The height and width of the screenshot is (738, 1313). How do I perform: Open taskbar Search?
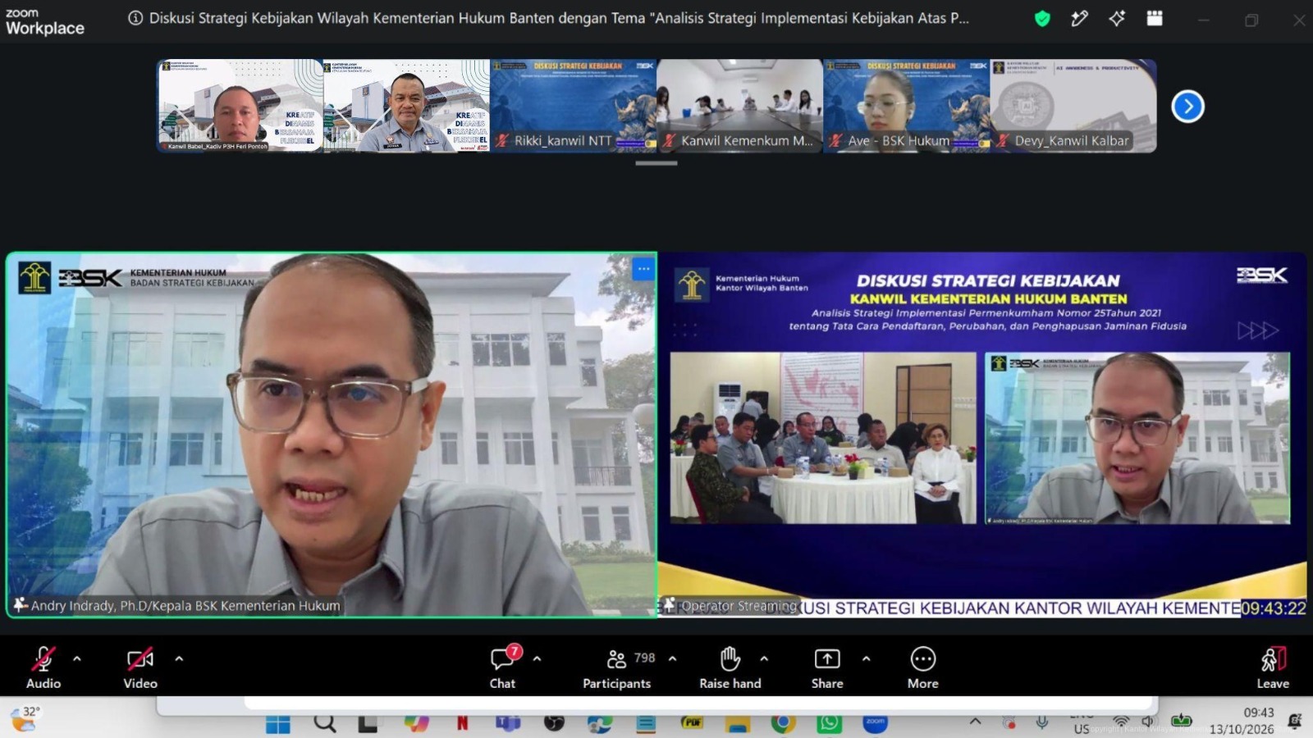[x=325, y=723]
